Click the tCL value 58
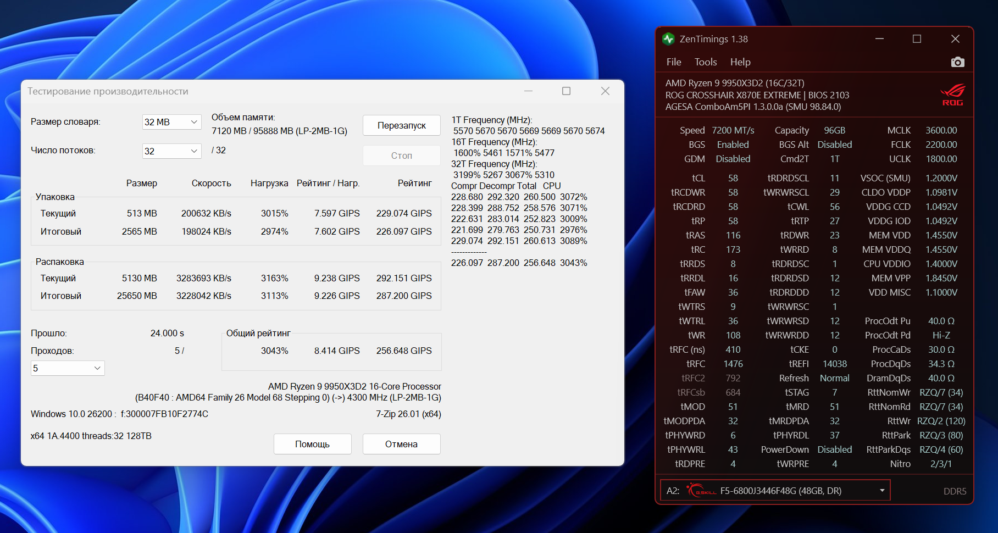Image resolution: width=998 pixels, height=533 pixels. click(x=733, y=178)
